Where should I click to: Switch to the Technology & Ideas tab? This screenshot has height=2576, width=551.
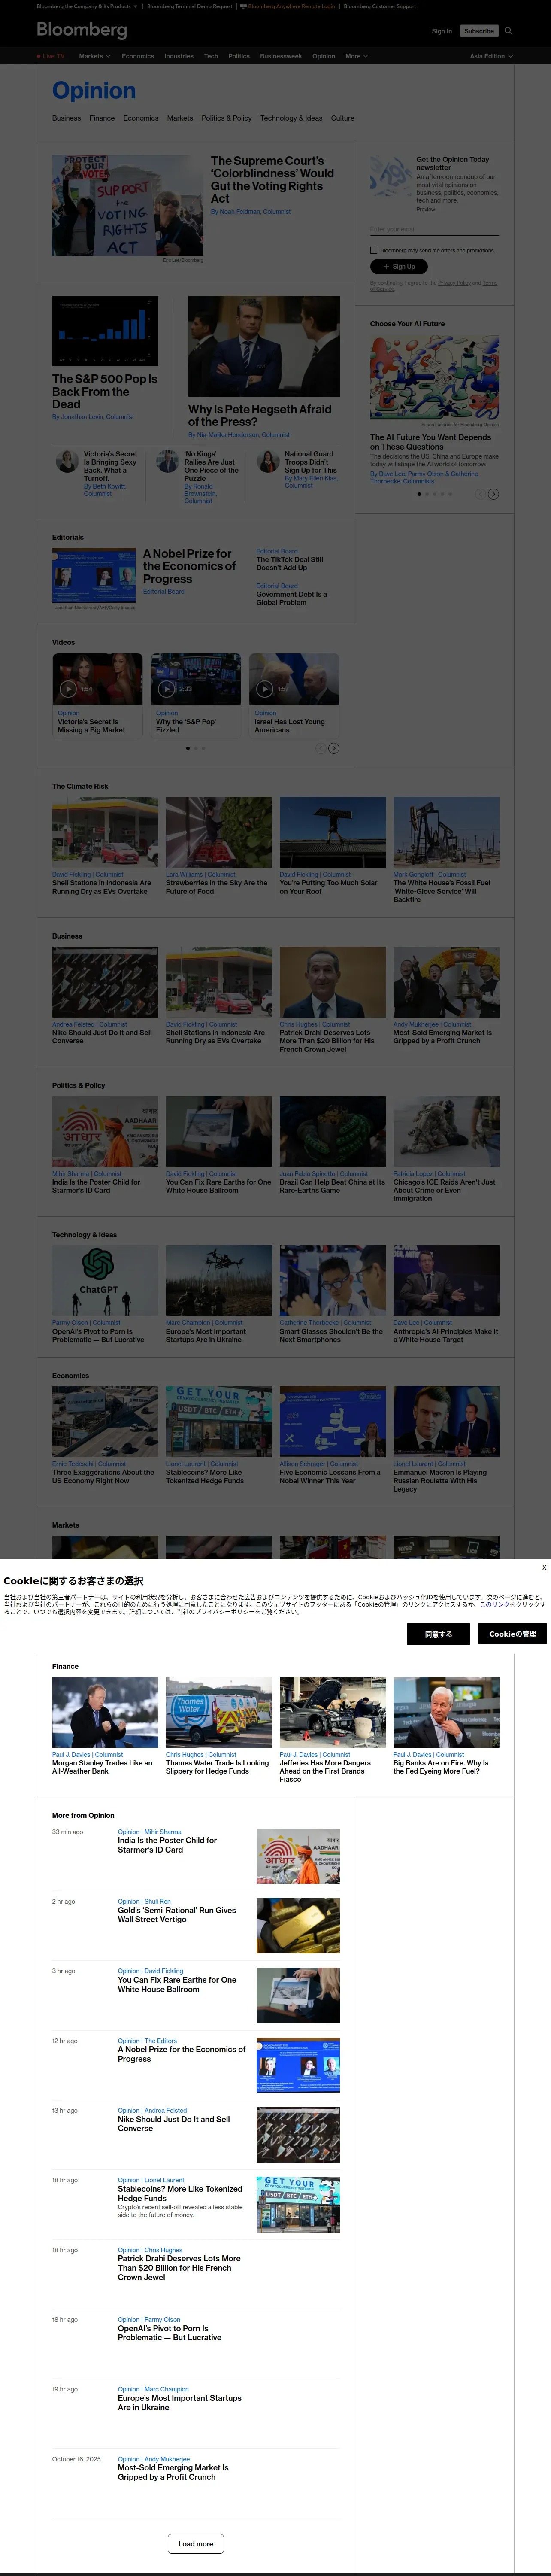pyautogui.click(x=291, y=118)
